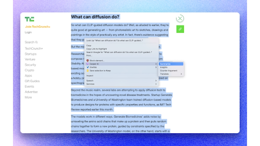260x146 pixels.
Task: Choose Summarize from Casper AI submenu
Action: (x=171, y=64)
